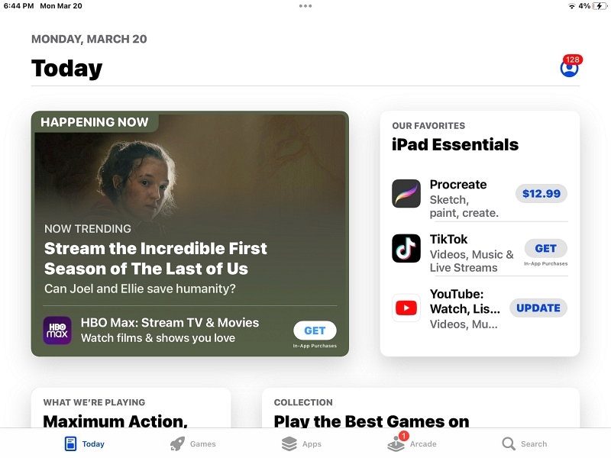Viewport: 611px width, 458px height.
Task: Open the Arcade tab joystick icon
Action: 396,443
